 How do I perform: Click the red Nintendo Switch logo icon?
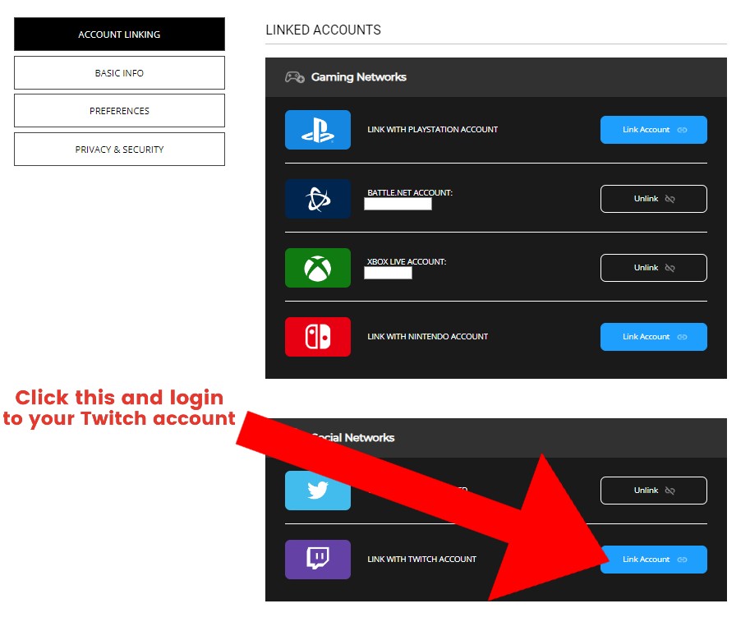318,337
